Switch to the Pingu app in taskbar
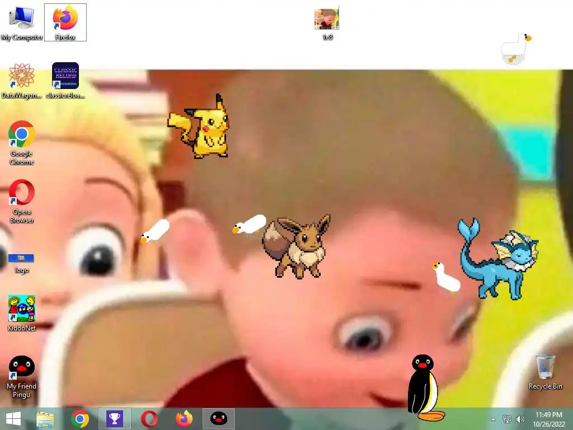Image resolution: width=573 pixels, height=430 pixels. click(x=219, y=419)
